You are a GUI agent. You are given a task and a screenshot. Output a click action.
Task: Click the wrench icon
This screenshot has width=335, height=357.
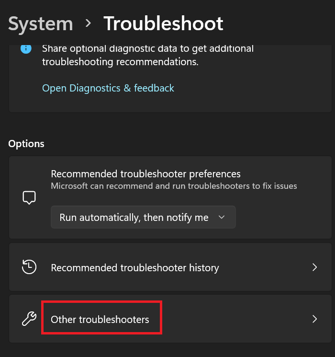(29, 319)
